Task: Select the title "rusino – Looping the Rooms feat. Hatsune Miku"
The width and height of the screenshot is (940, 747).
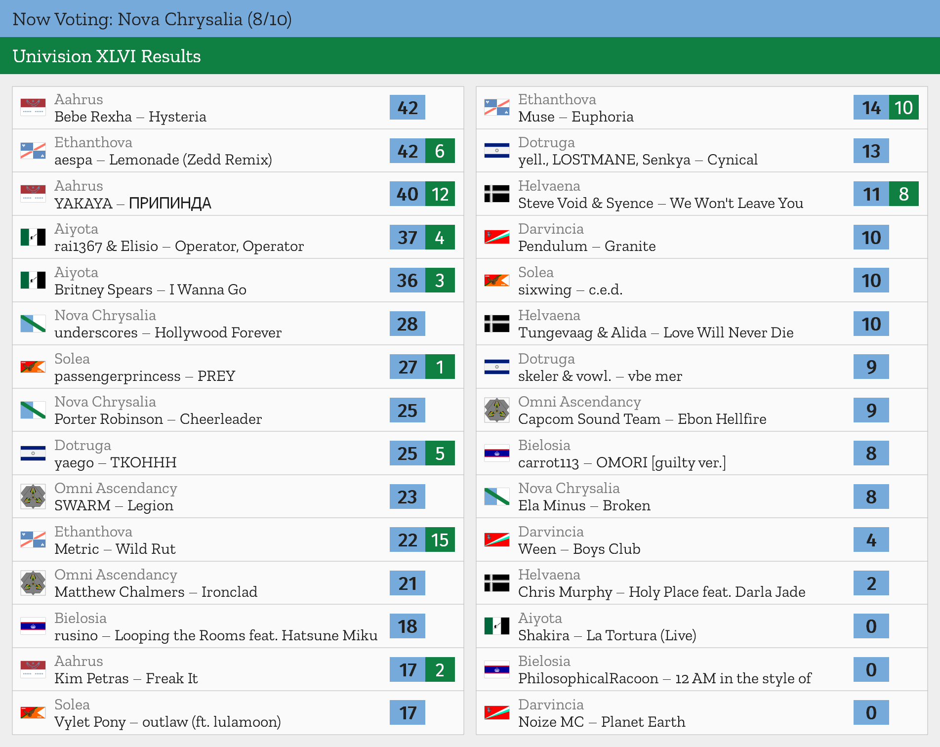Action: [216, 635]
